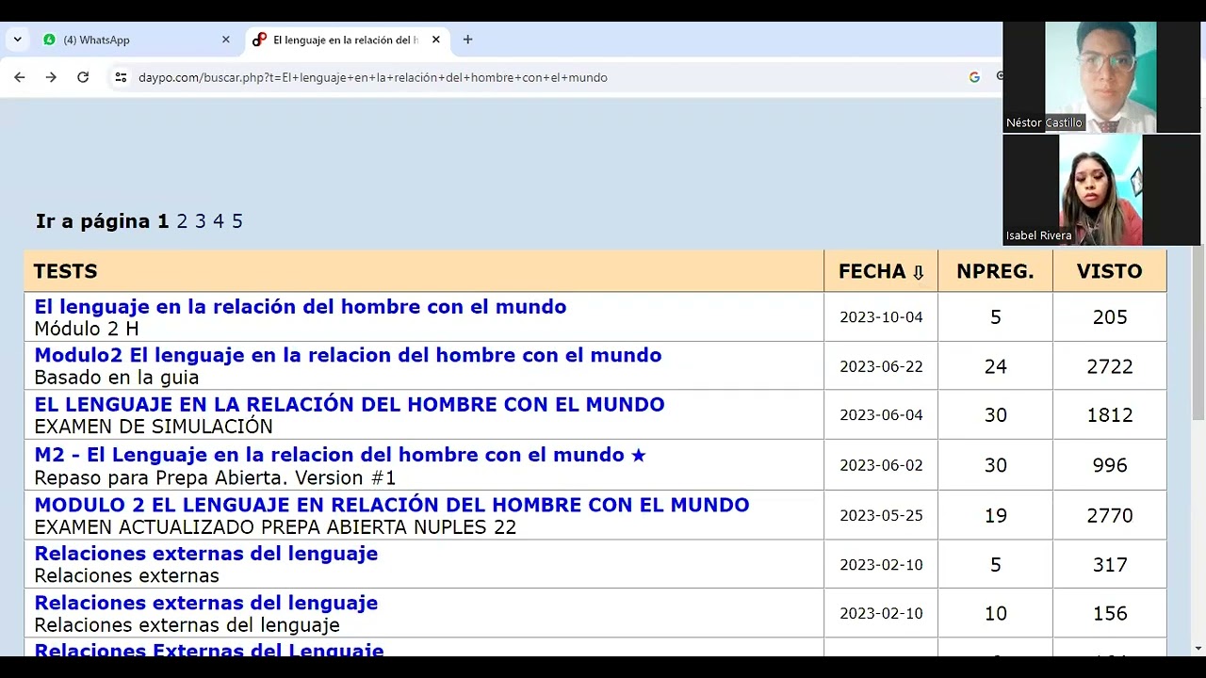Open 'MODULO 2 EL LENGUAJE EN RELACIÓN' test
This screenshot has height=678, width=1206.
(x=392, y=505)
